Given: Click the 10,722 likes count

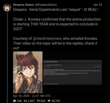Looking at the screenshot, I should [56, 101].
